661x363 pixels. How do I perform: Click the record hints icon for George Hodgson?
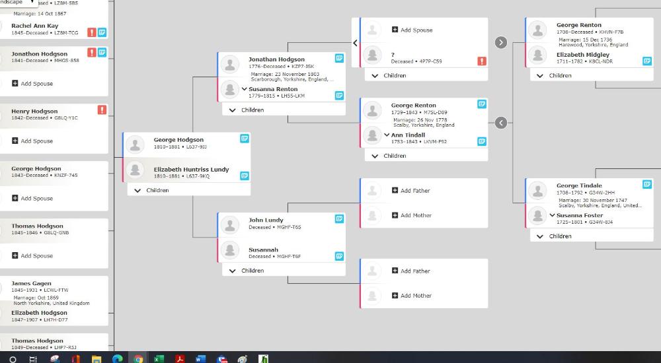(245, 139)
